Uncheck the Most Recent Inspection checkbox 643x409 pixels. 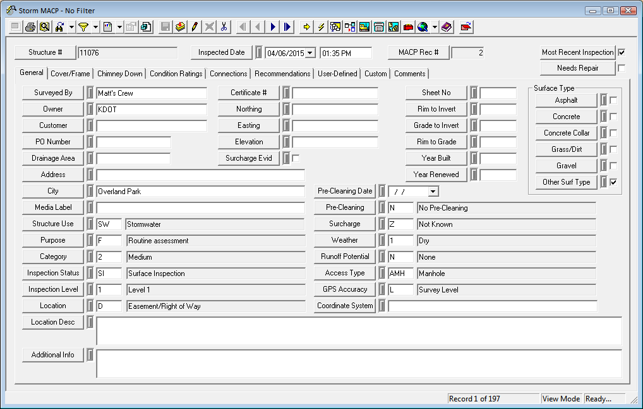click(x=622, y=52)
